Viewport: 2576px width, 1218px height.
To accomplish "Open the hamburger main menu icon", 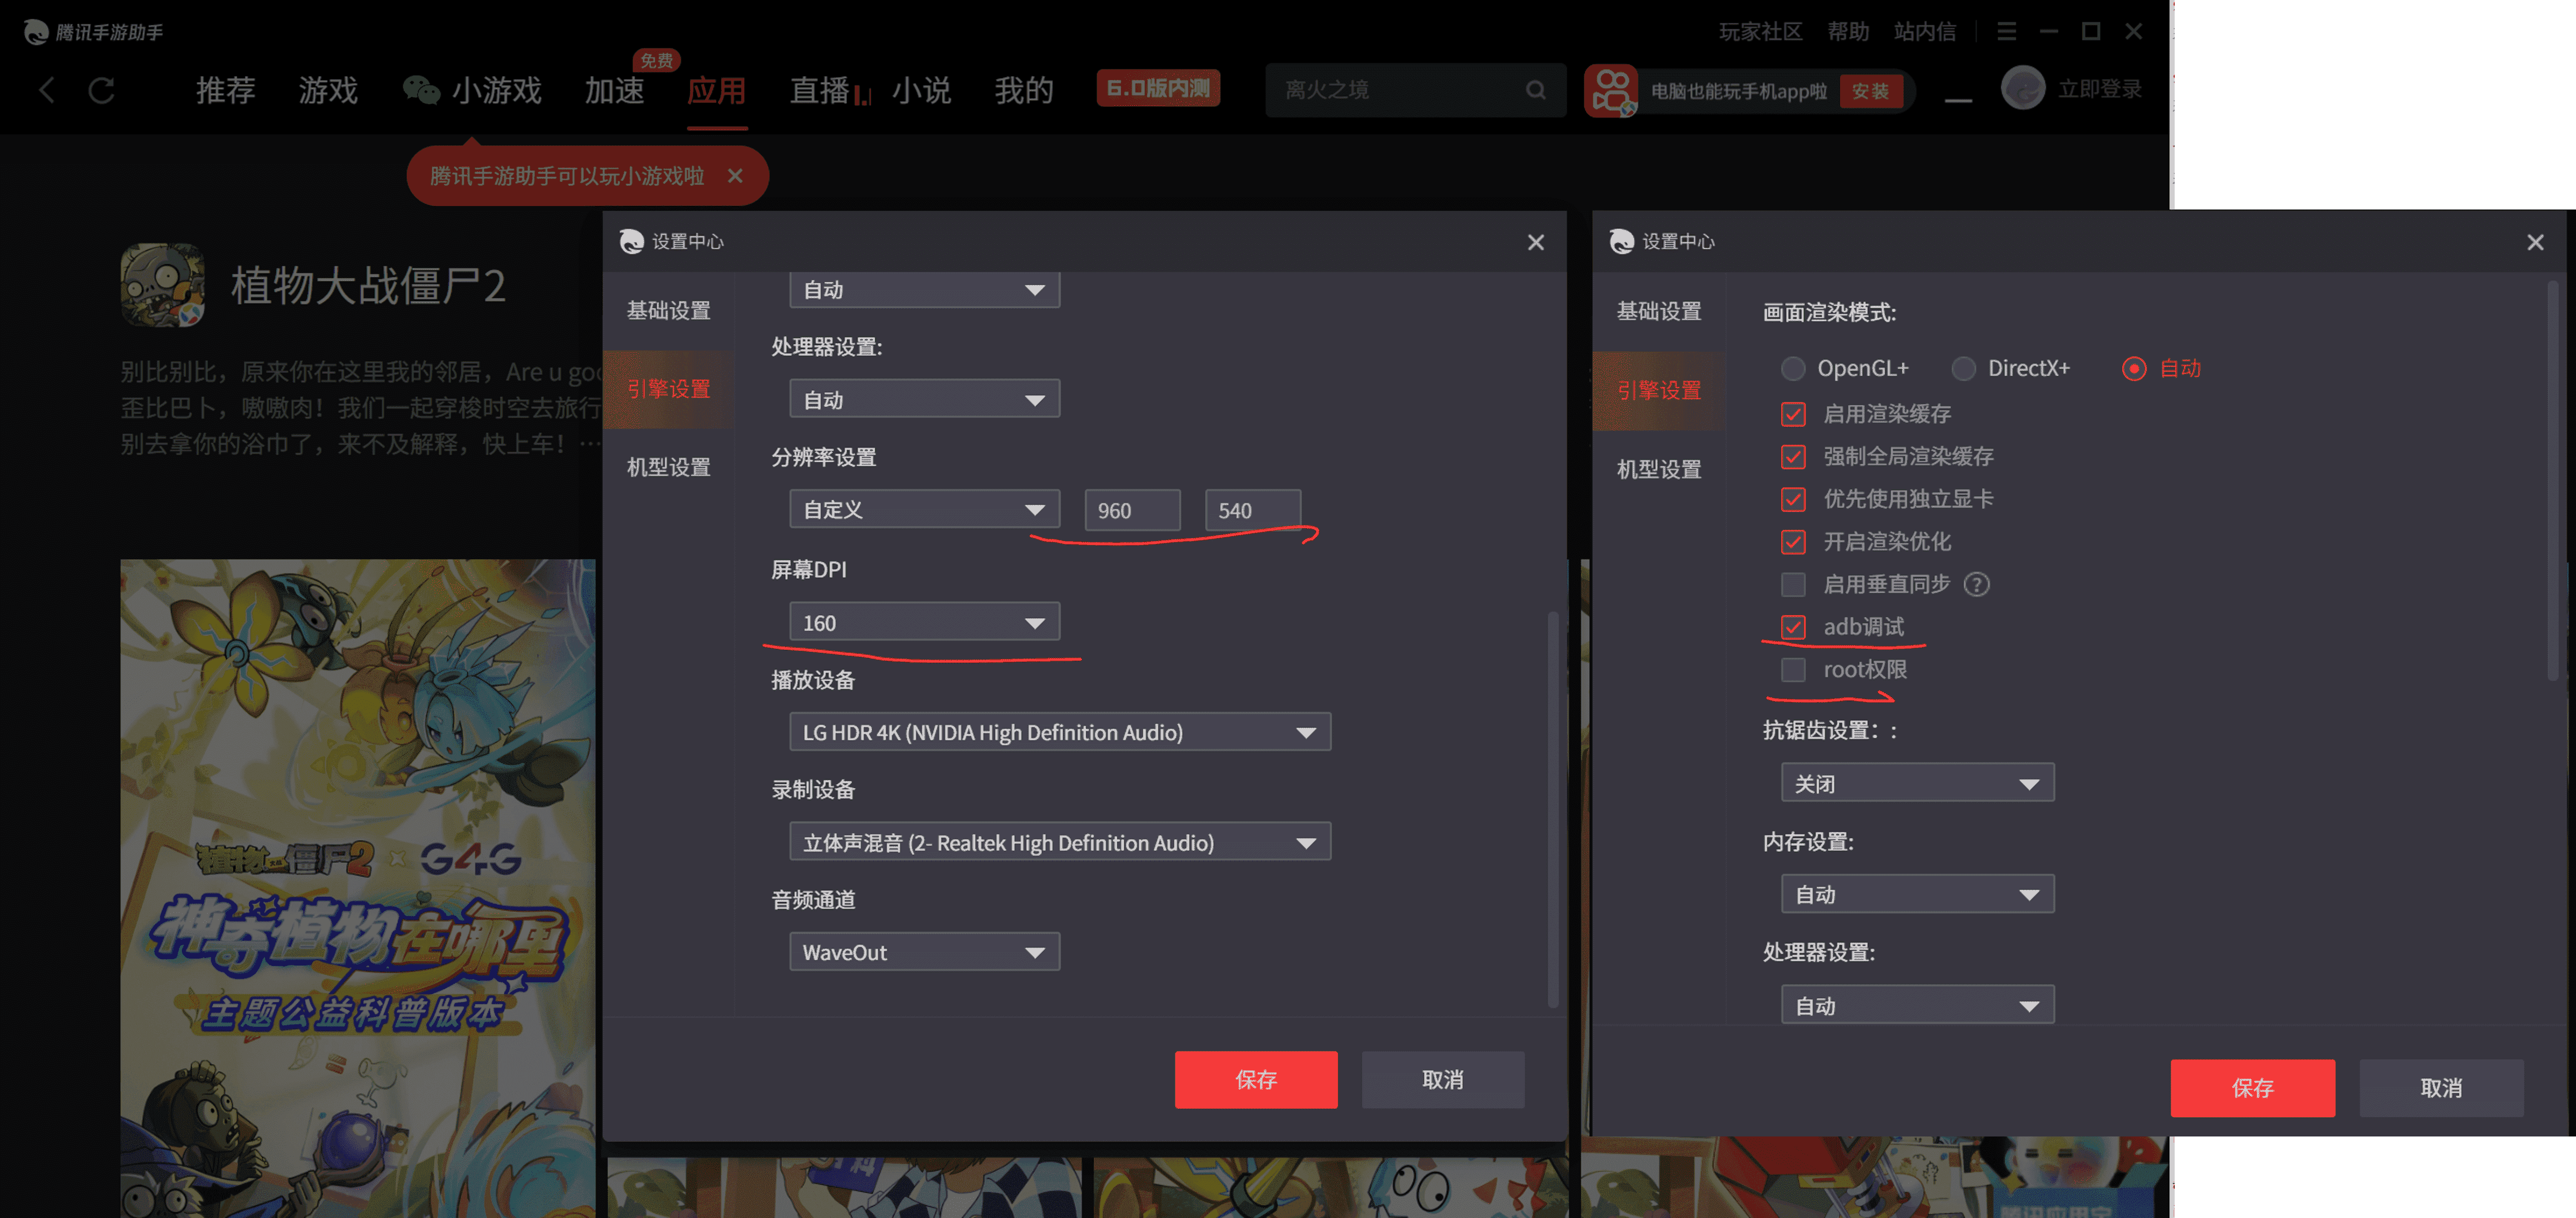I will 2006,32.
